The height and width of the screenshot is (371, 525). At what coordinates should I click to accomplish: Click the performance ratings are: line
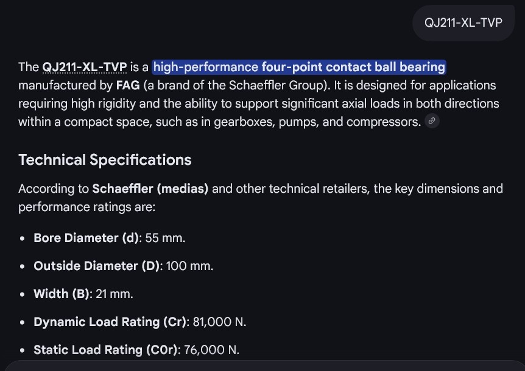coord(86,207)
